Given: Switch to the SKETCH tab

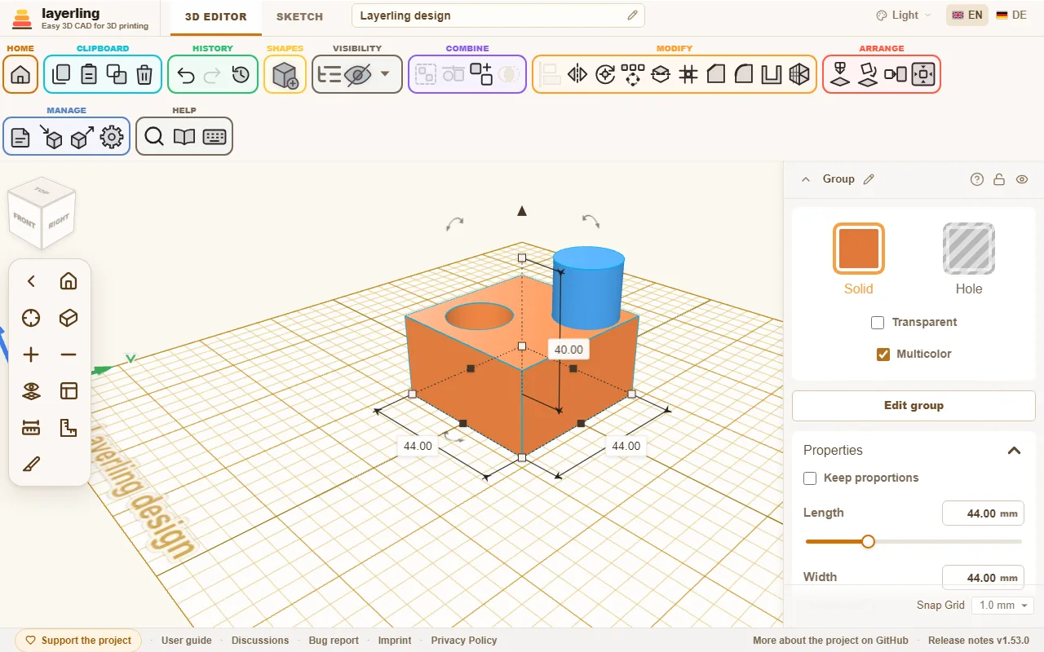Looking at the screenshot, I should pos(299,16).
